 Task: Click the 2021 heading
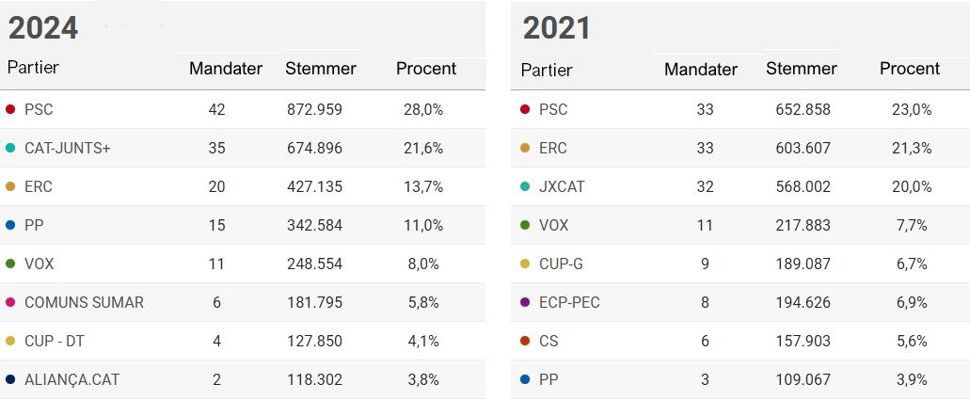click(x=557, y=28)
